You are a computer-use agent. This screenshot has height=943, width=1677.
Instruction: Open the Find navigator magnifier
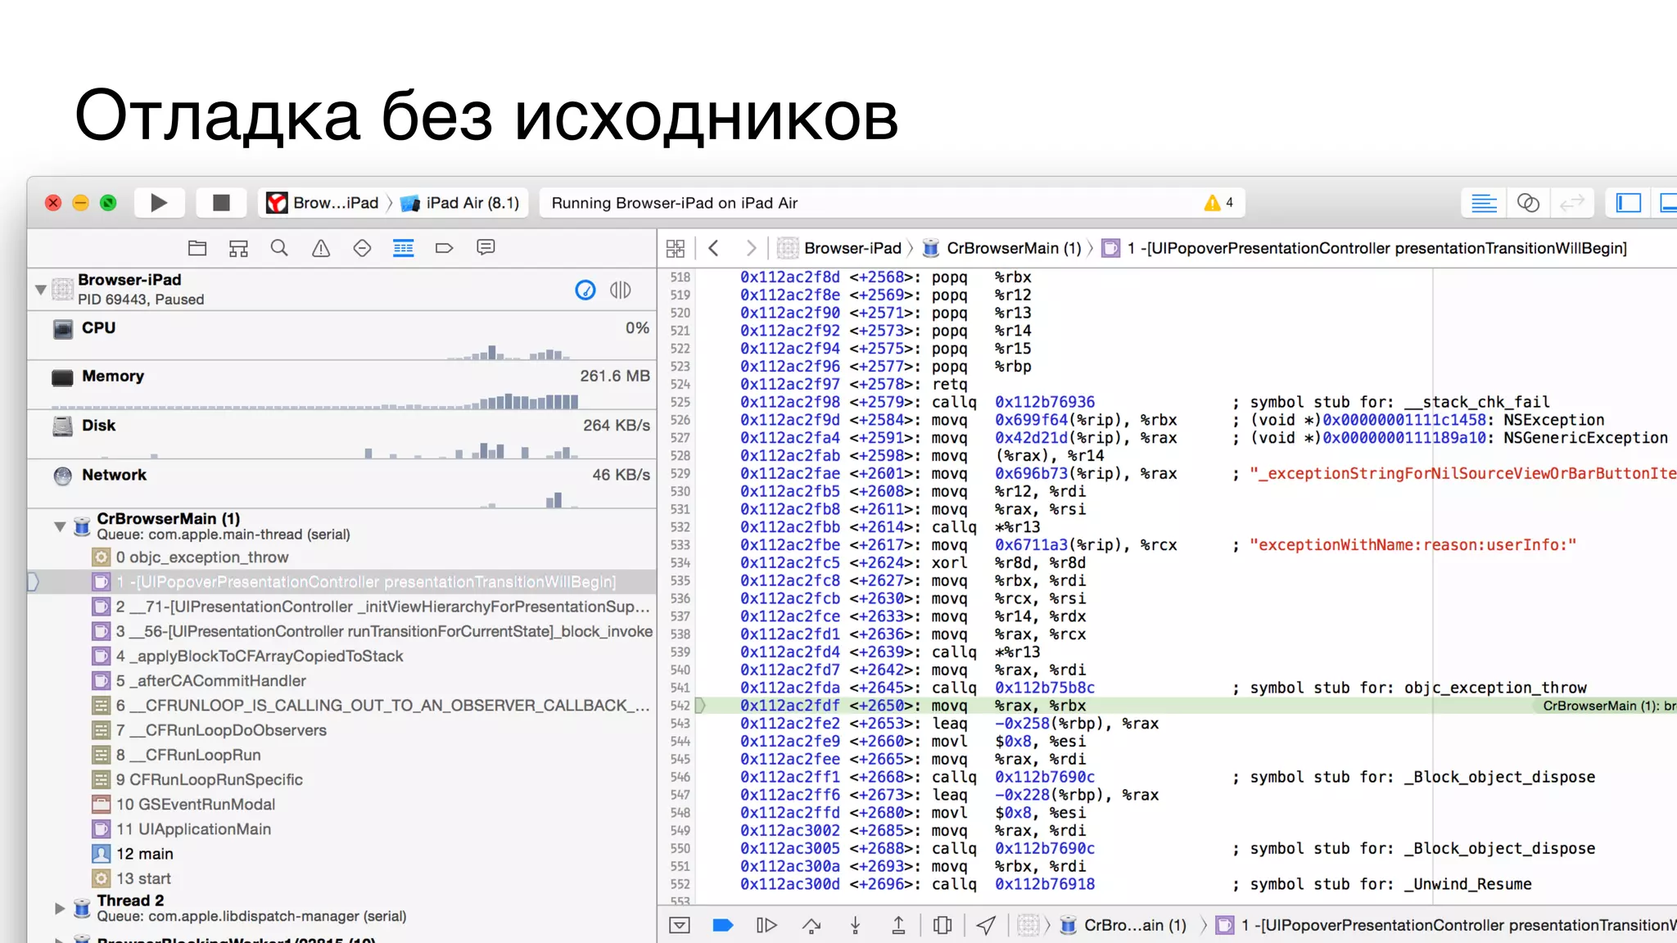pyautogui.click(x=279, y=248)
